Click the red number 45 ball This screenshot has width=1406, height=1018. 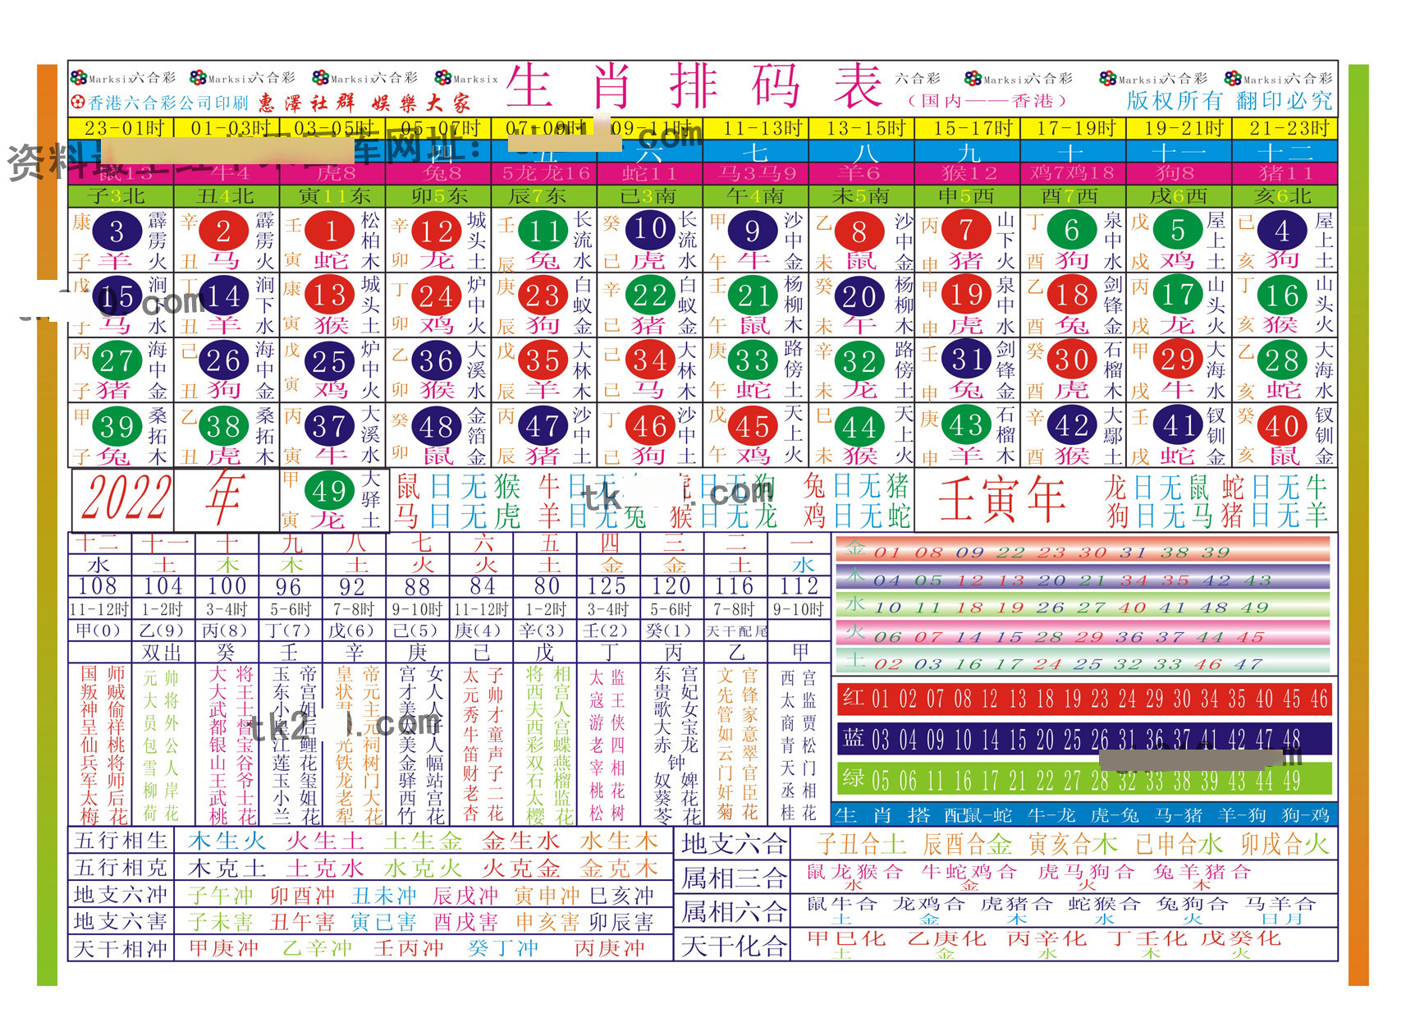click(753, 426)
